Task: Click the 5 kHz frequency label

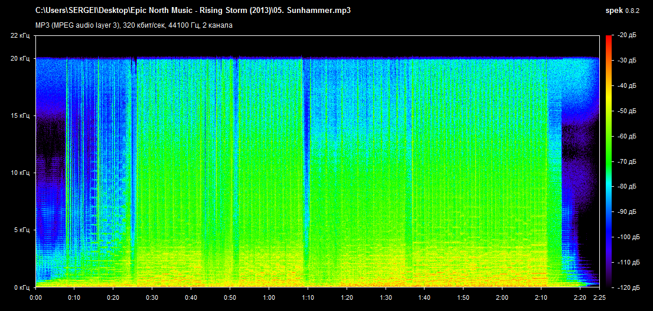Action: point(22,230)
